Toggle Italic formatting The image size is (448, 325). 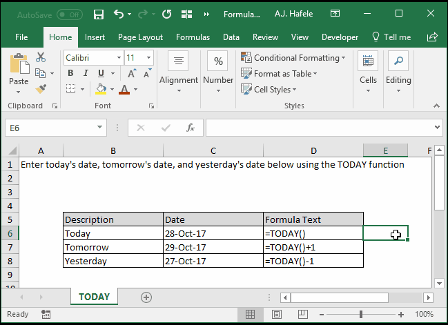point(86,73)
